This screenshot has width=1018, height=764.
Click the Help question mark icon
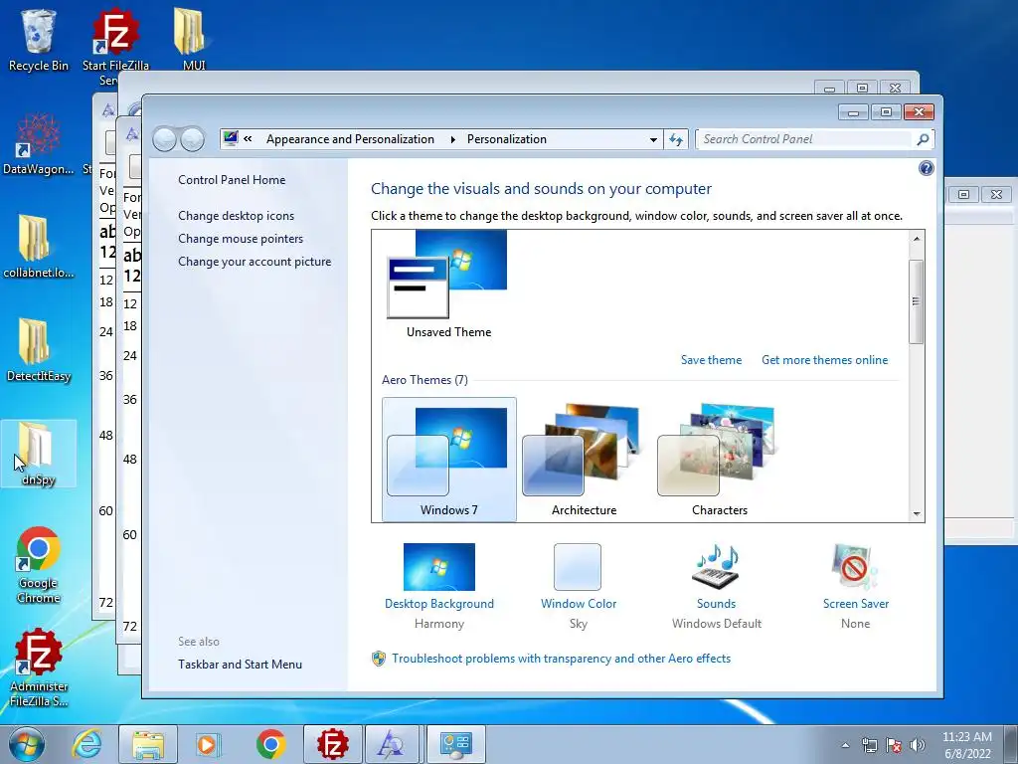tap(927, 168)
